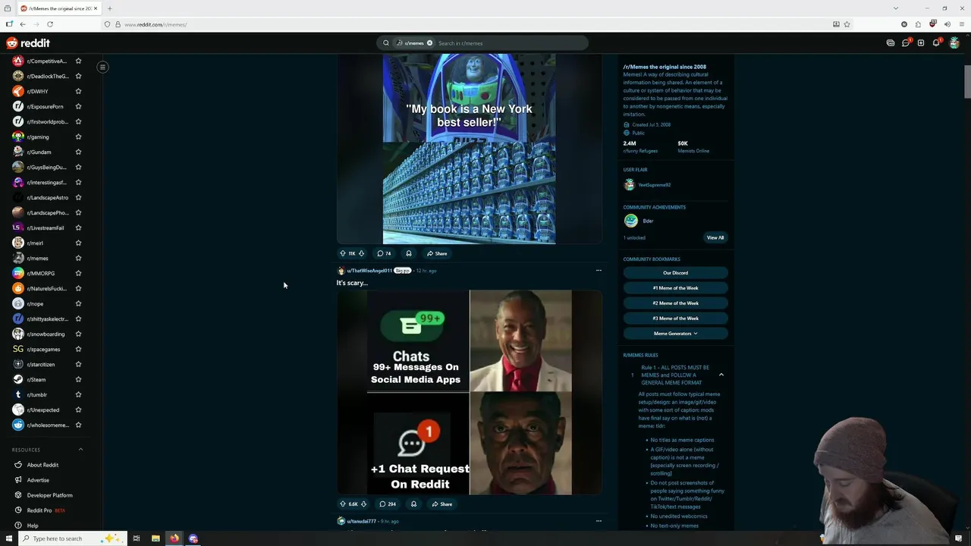Viewport: 971px width, 546px height.
Task: Collapse the left navigation sidebar
Action: coord(102,67)
